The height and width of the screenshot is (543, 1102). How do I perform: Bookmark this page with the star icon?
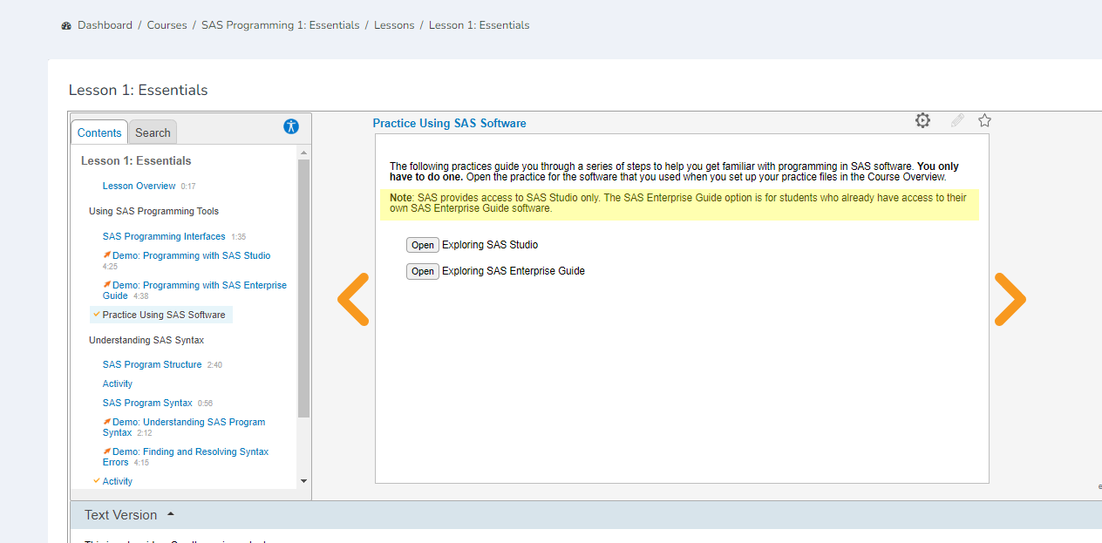tap(984, 120)
